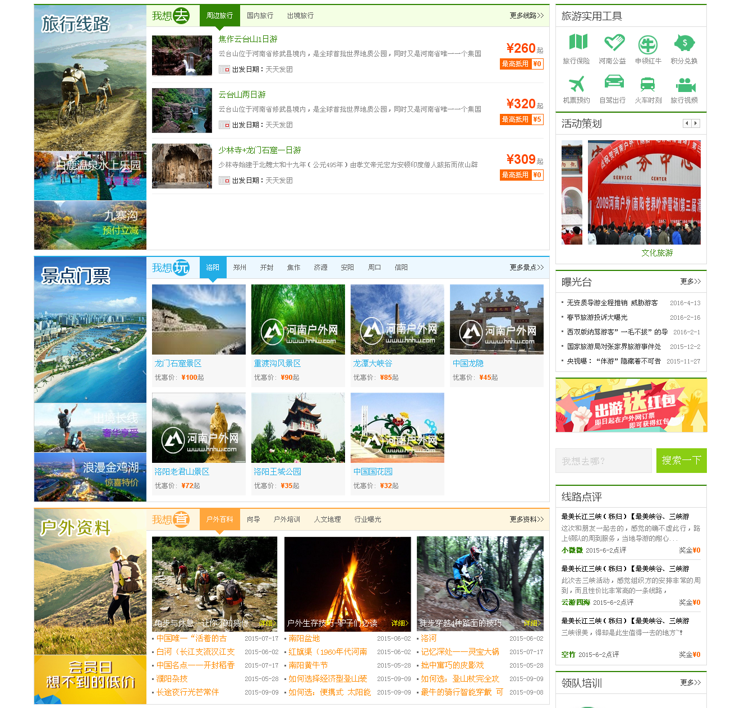Image resolution: width=740 pixels, height=708 pixels.
Task: Click the red calendar icon beside 出发日期
Action: point(226,69)
